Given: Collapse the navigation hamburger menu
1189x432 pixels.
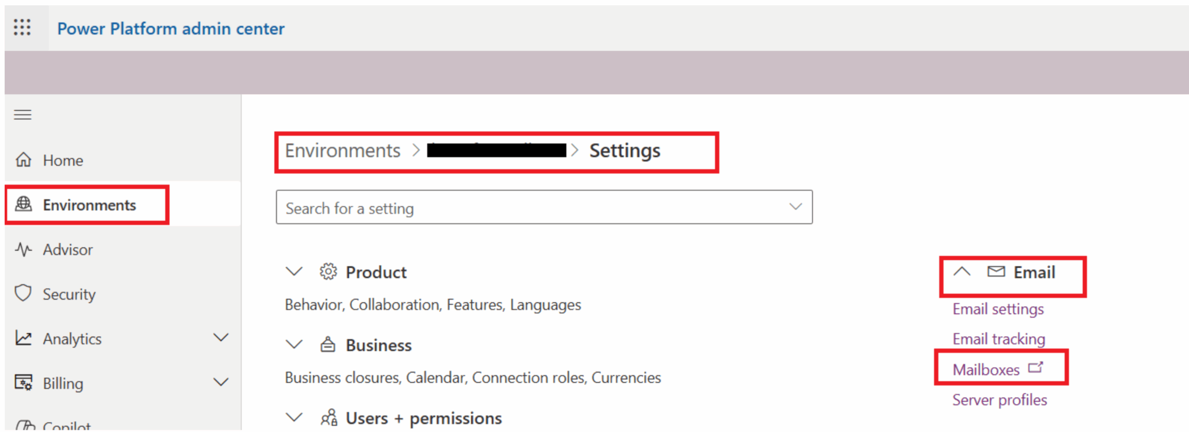Looking at the screenshot, I should (x=23, y=114).
